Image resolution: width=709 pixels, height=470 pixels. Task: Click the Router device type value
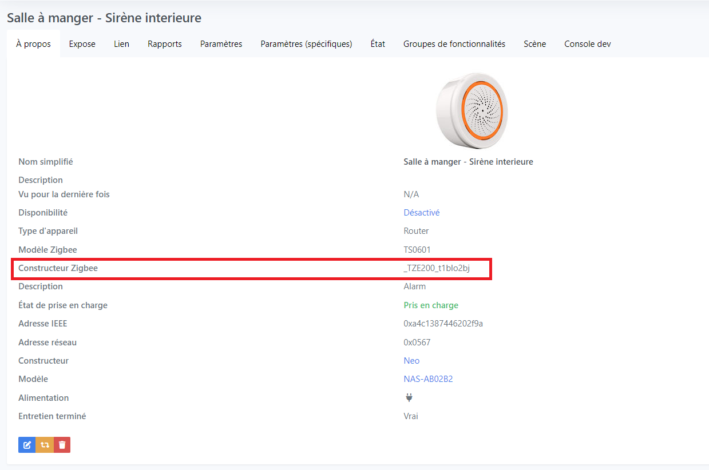(416, 231)
